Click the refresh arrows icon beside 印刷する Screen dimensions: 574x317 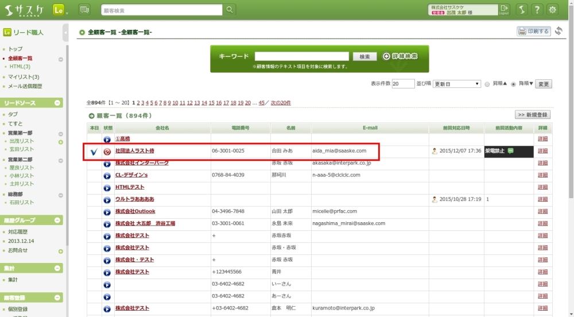pos(559,31)
